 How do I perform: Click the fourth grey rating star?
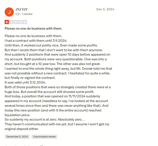point(20,22)
